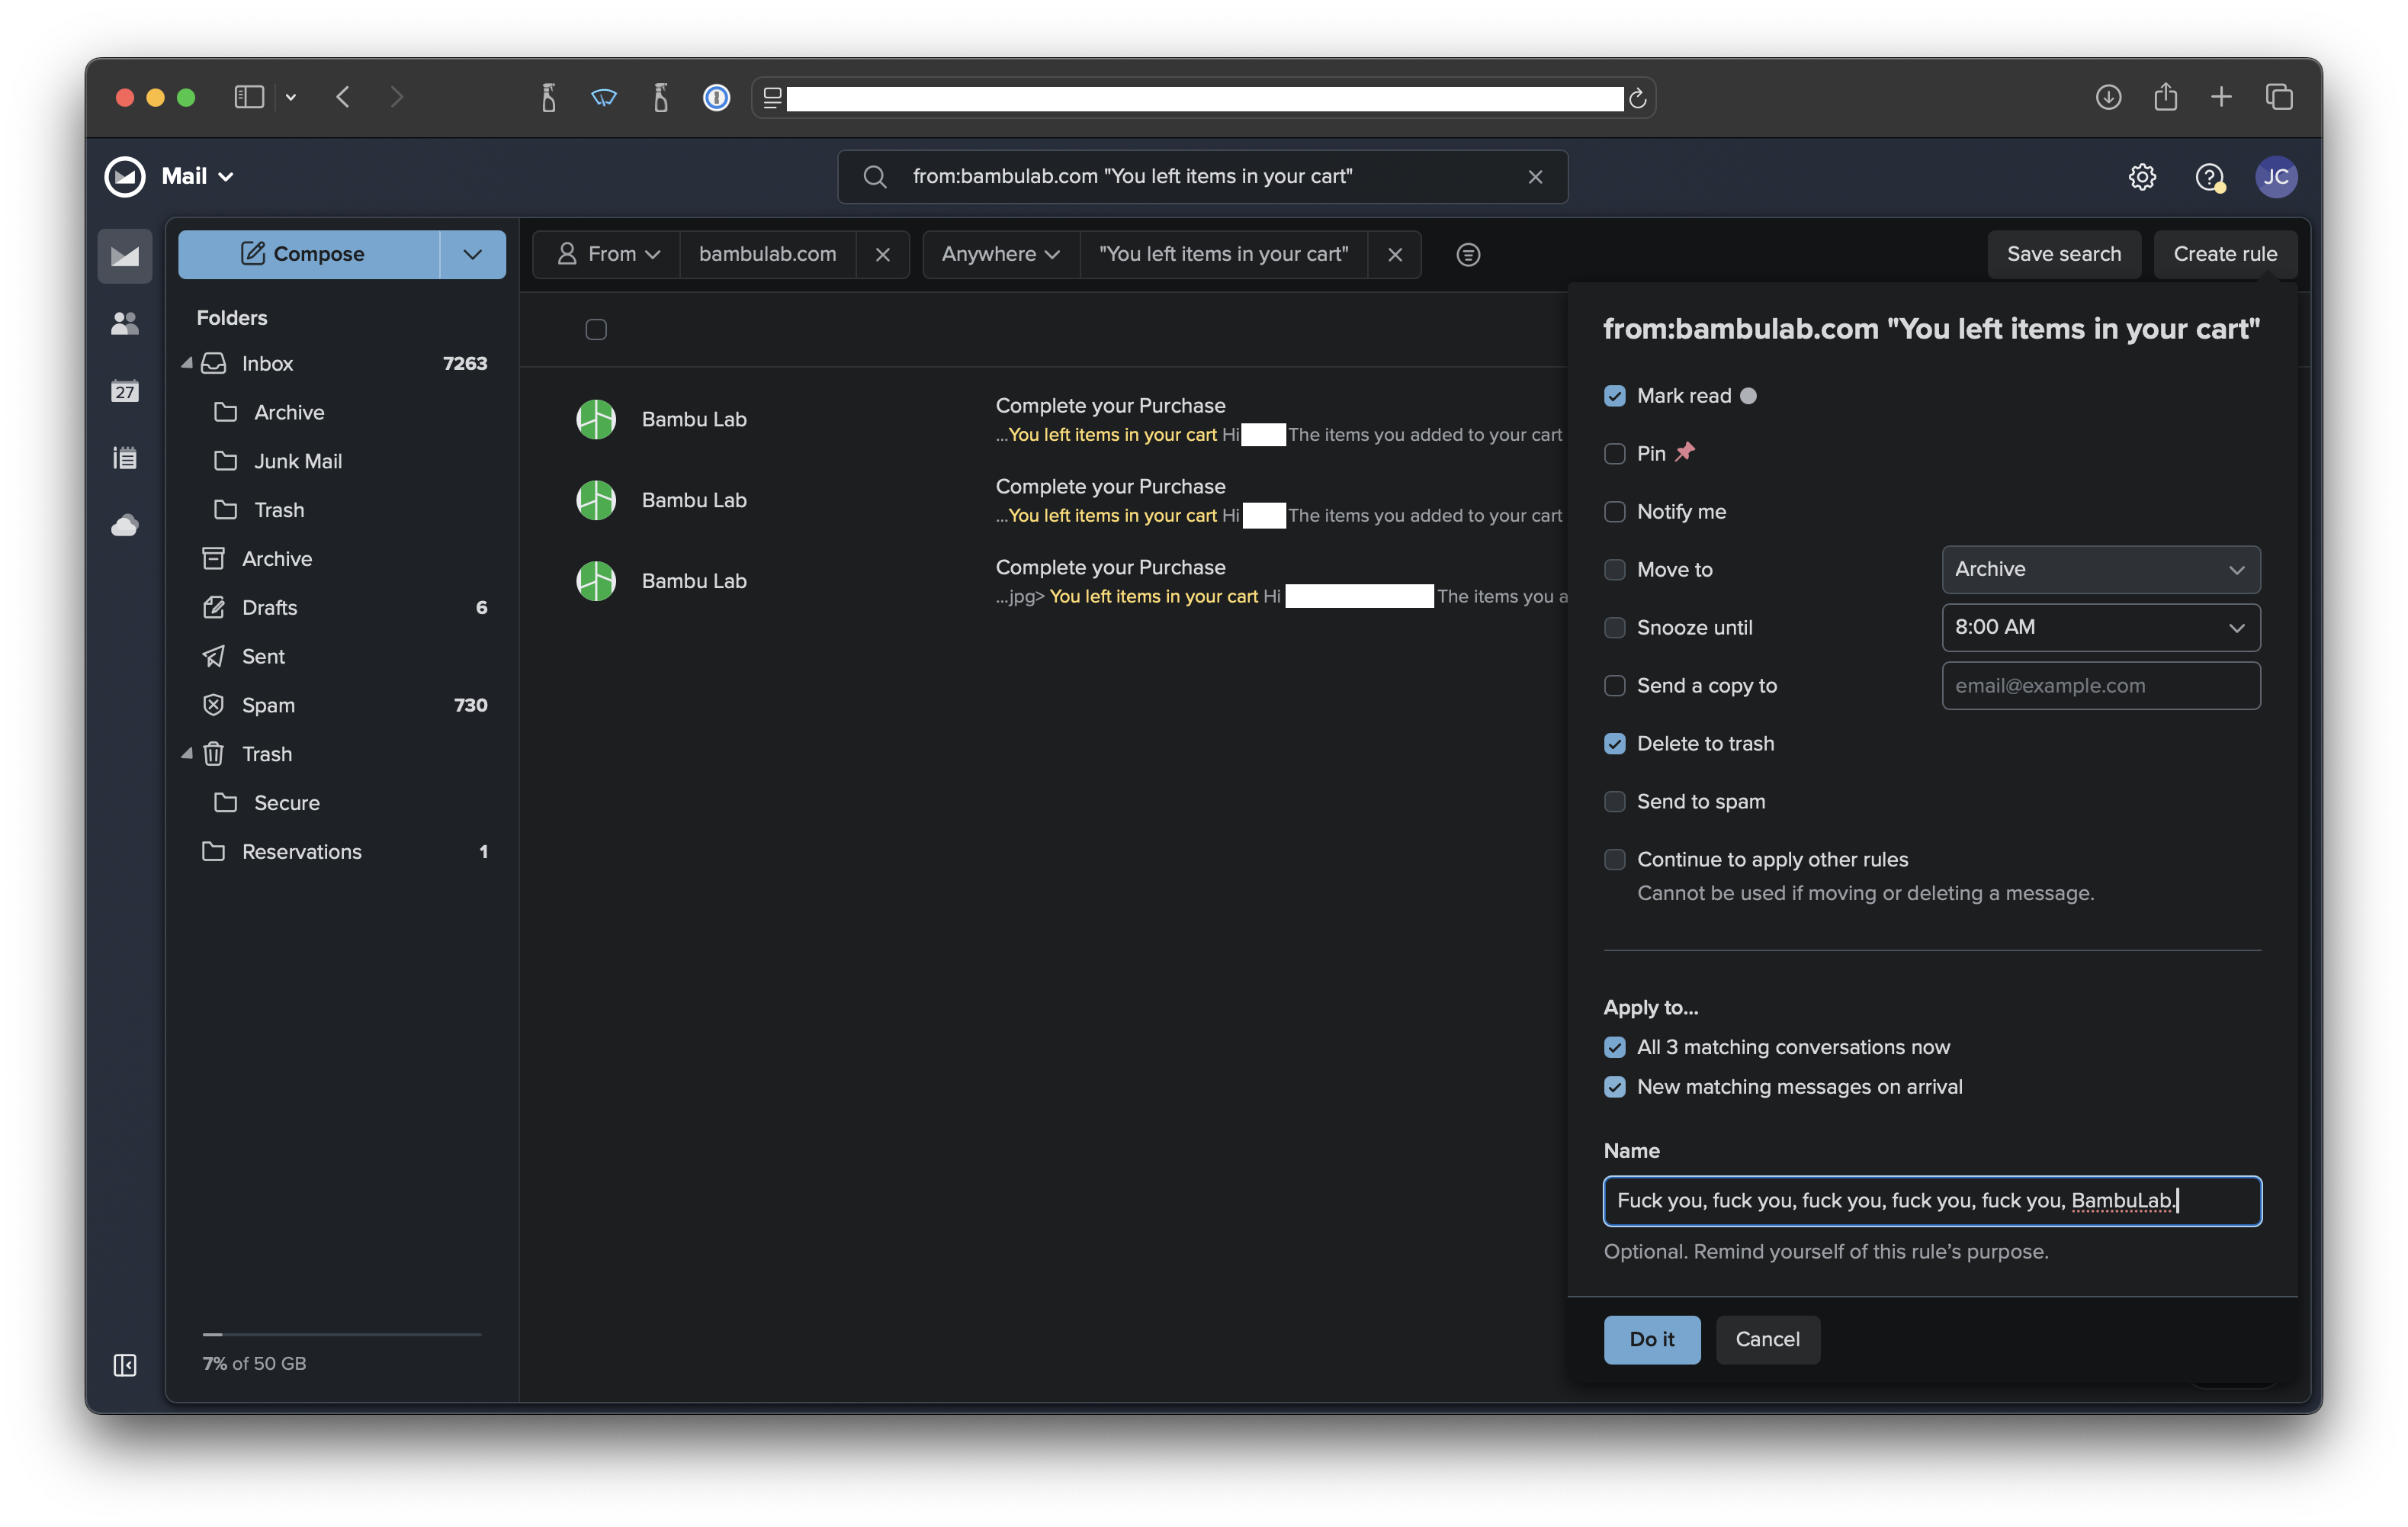Screen dimensions: 2408x1527
Task: Click the Create rule button
Action: tap(2225, 255)
